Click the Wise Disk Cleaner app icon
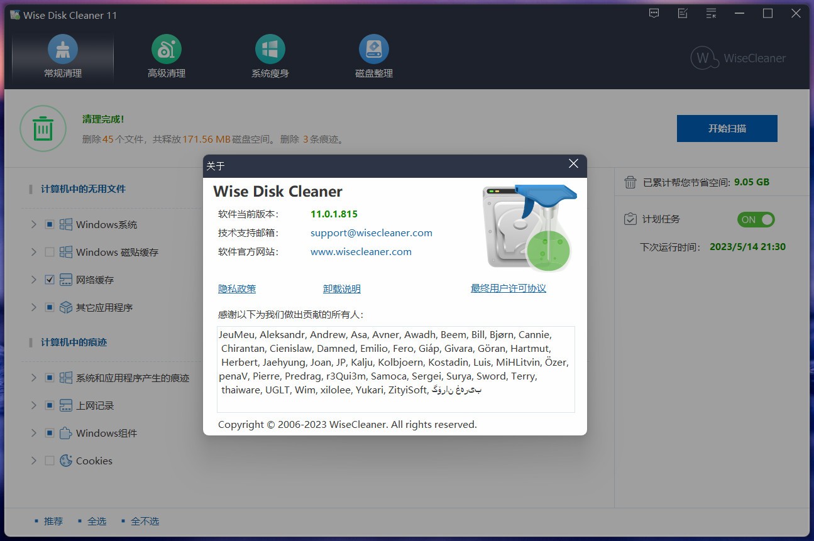This screenshot has width=814, height=541. coord(15,14)
